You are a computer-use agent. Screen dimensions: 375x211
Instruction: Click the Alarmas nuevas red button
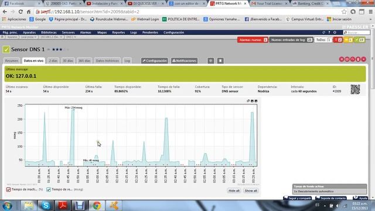click(x=253, y=40)
